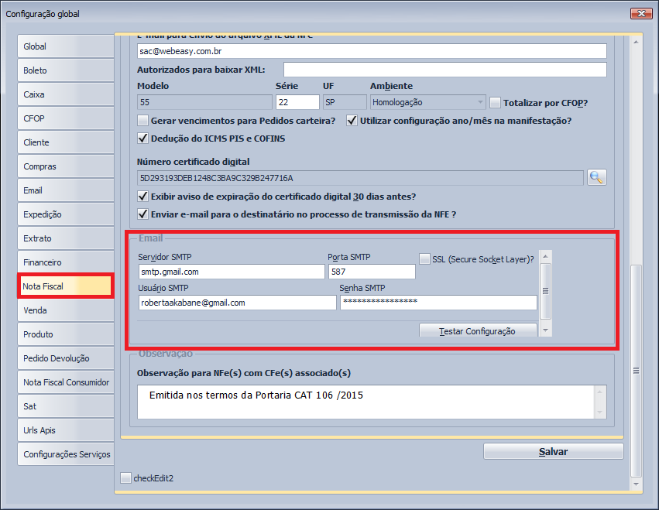Switch to the Financeiro tab

tap(66, 262)
